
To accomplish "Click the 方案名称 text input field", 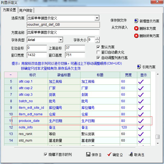I will 63,33.
